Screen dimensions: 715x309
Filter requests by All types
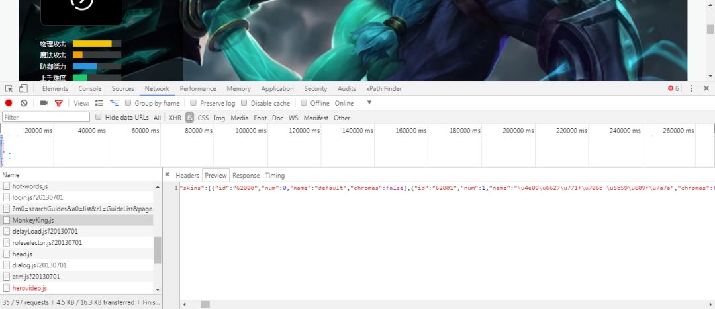pos(158,118)
